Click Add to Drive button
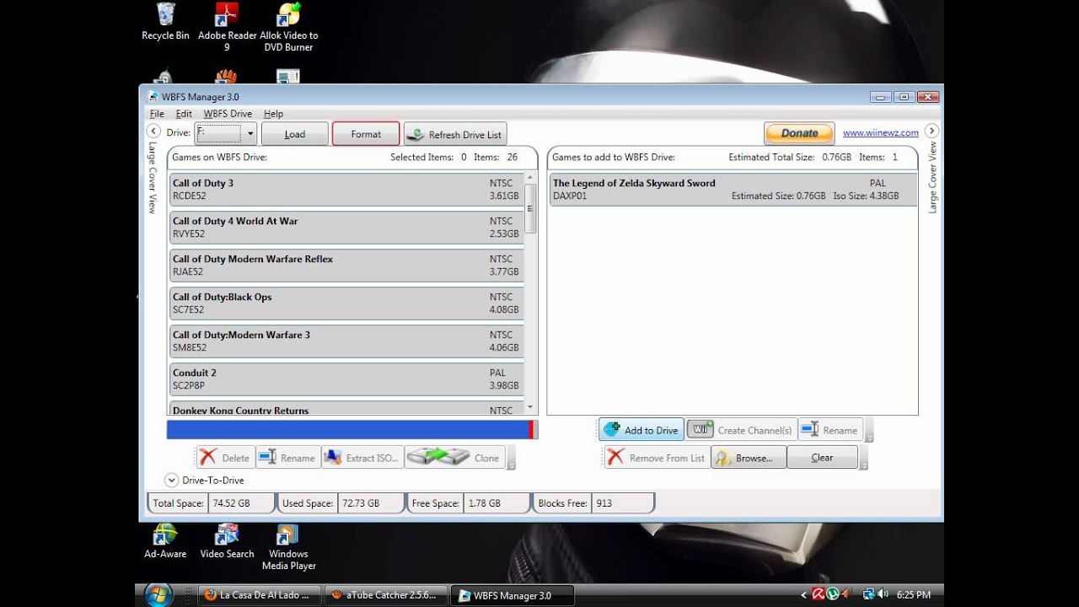This screenshot has width=1079, height=607. click(641, 430)
